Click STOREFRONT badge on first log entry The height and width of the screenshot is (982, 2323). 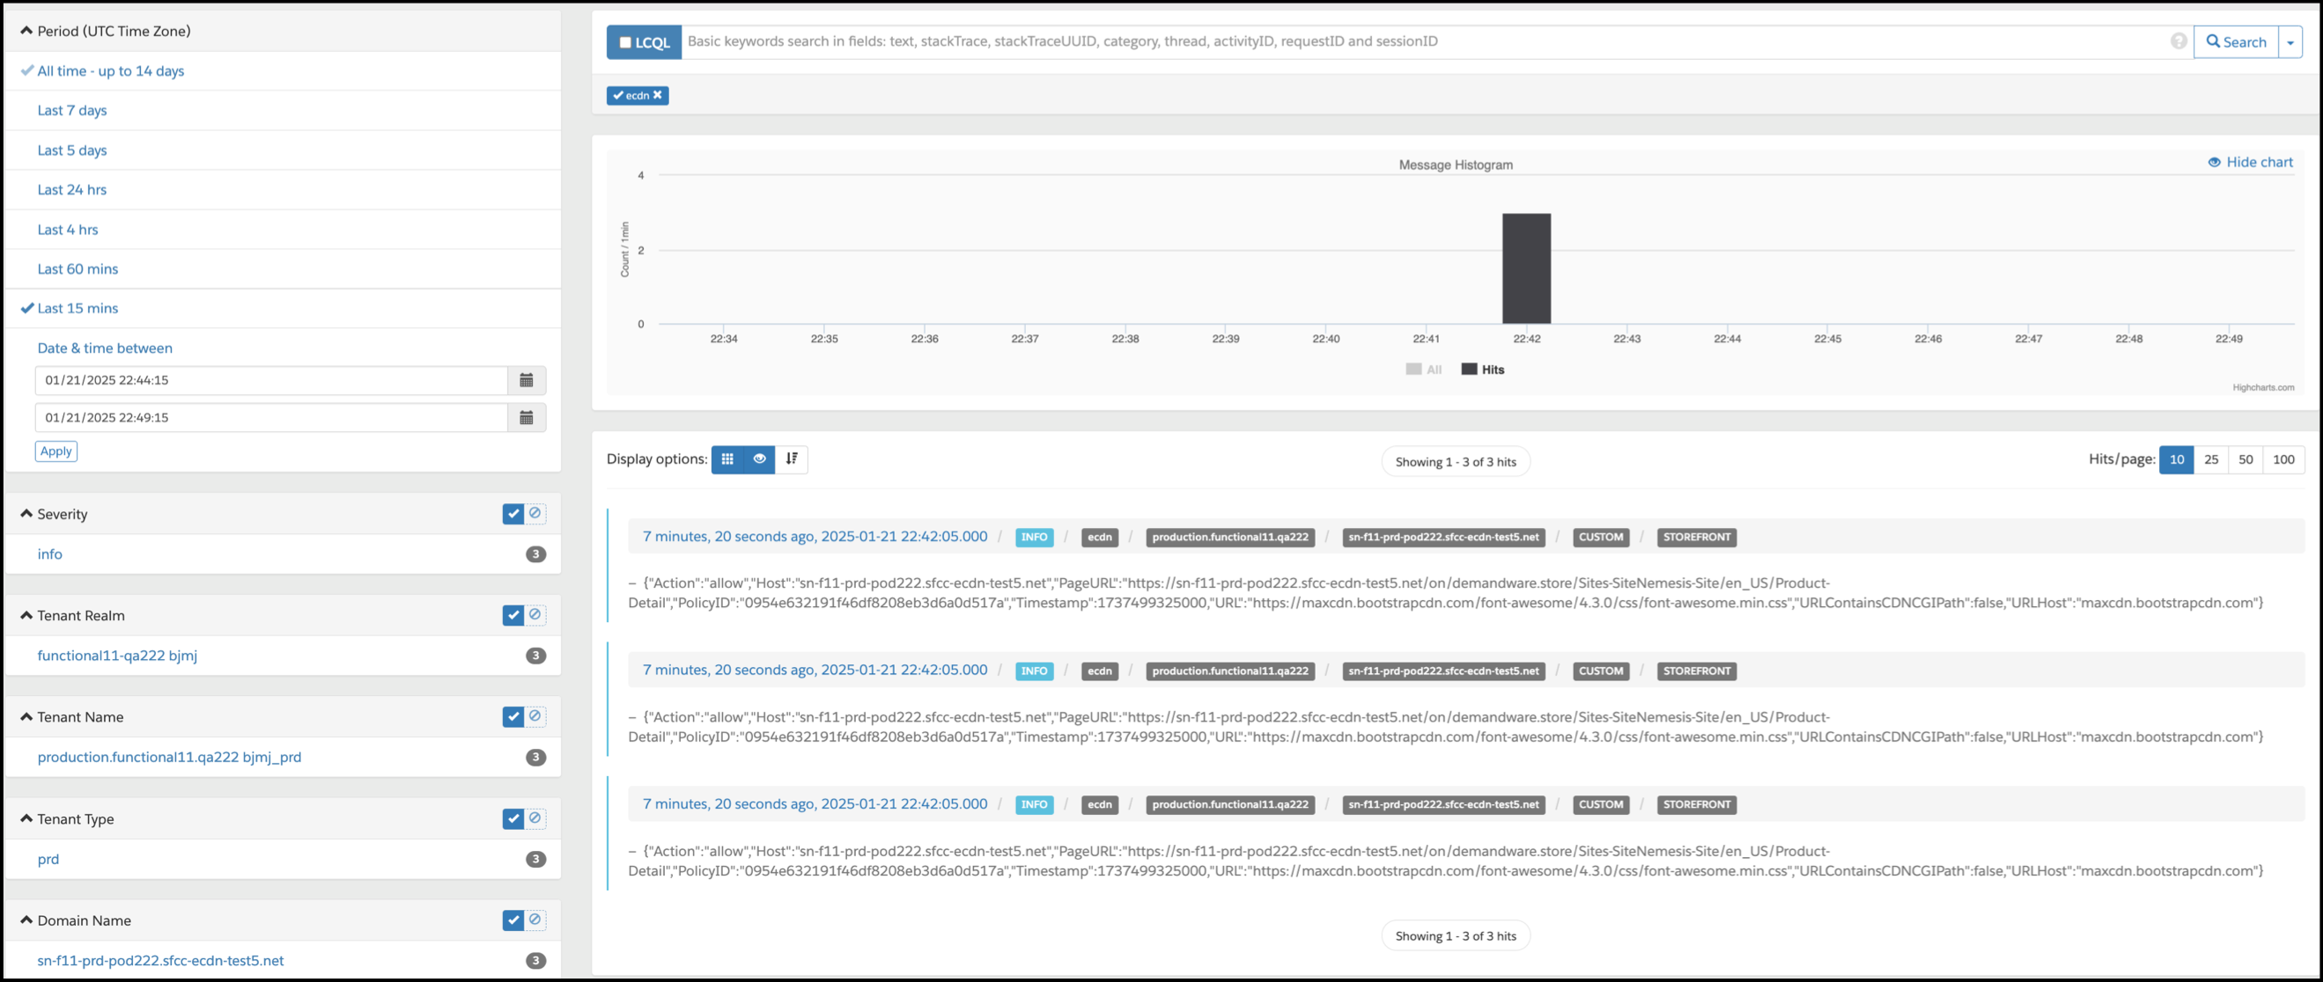click(1696, 538)
